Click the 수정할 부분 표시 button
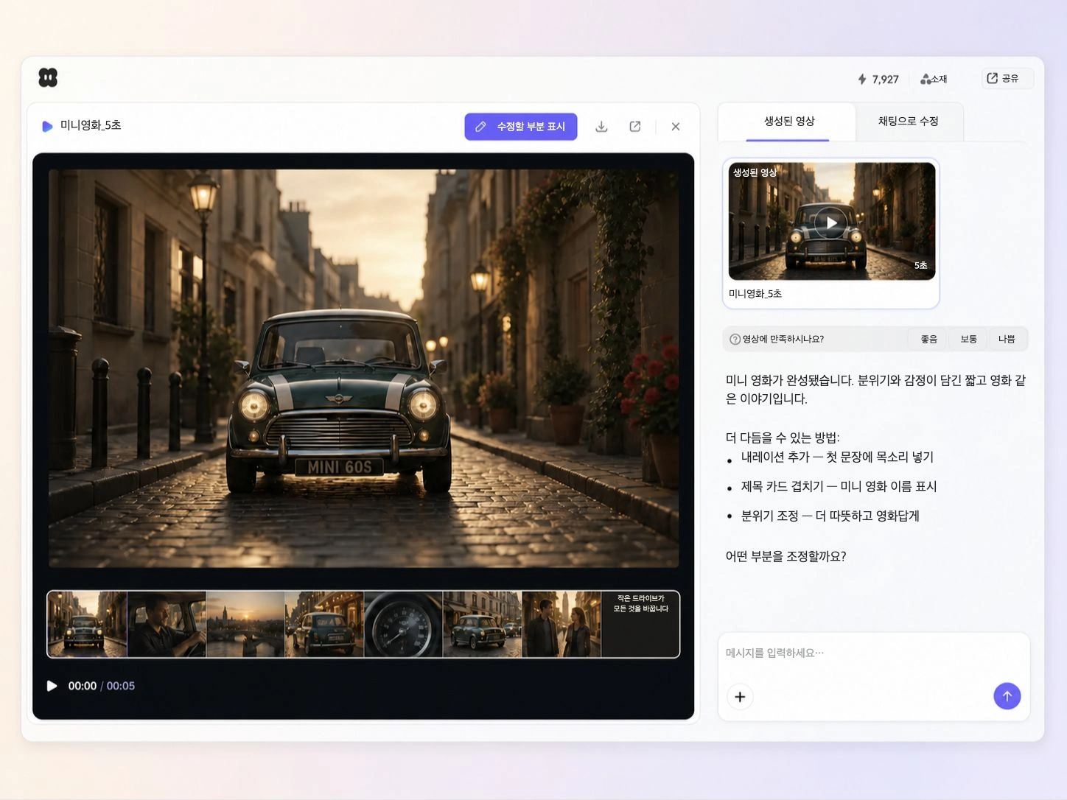1067x800 pixels. (521, 127)
